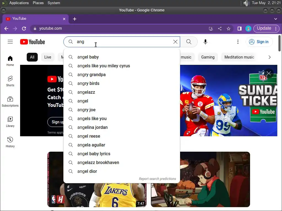This screenshot has height=211, width=282.
Task: Click the site lock icon in the address bar
Action: click(35, 29)
